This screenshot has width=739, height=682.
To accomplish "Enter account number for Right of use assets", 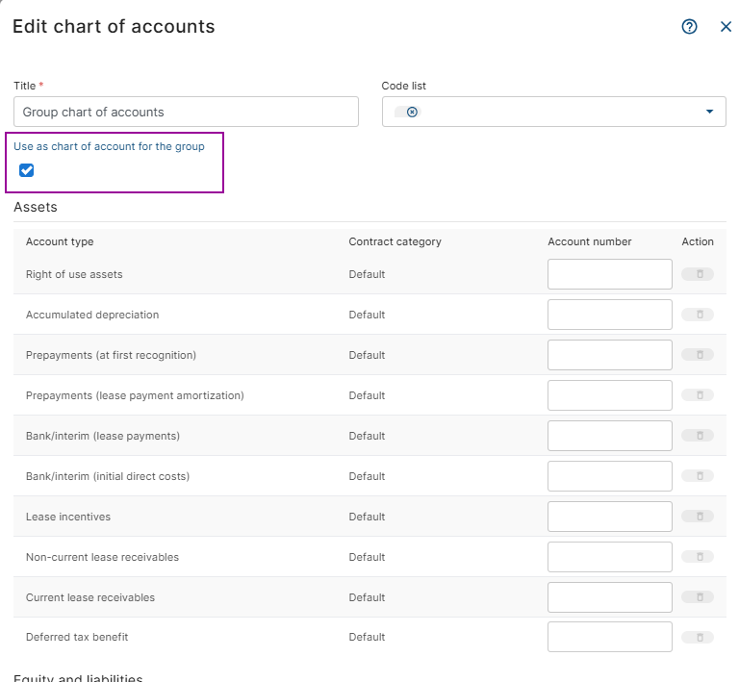I will pos(609,274).
